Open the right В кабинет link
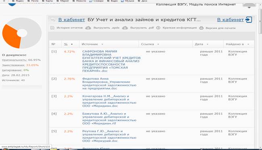Viewport: 262px width, 150px height. (x=230, y=19)
